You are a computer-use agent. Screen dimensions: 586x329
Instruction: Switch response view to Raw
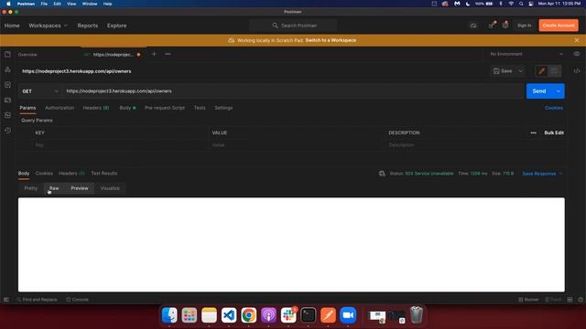(x=54, y=188)
